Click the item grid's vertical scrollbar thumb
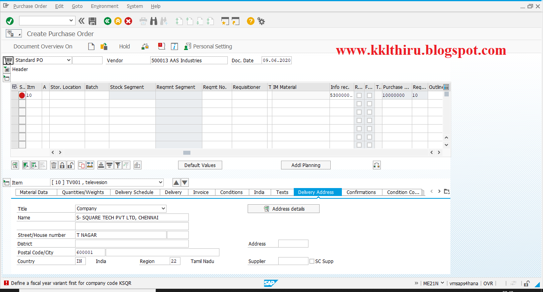This screenshot has height=292, width=543. (446, 94)
